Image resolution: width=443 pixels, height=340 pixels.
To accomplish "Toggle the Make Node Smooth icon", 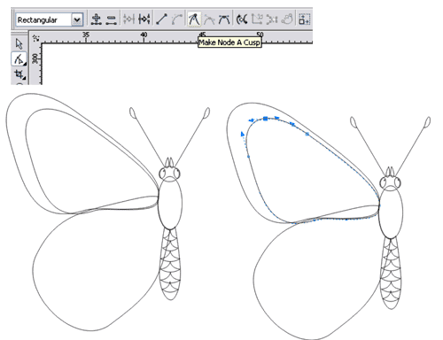I will [209, 19].
